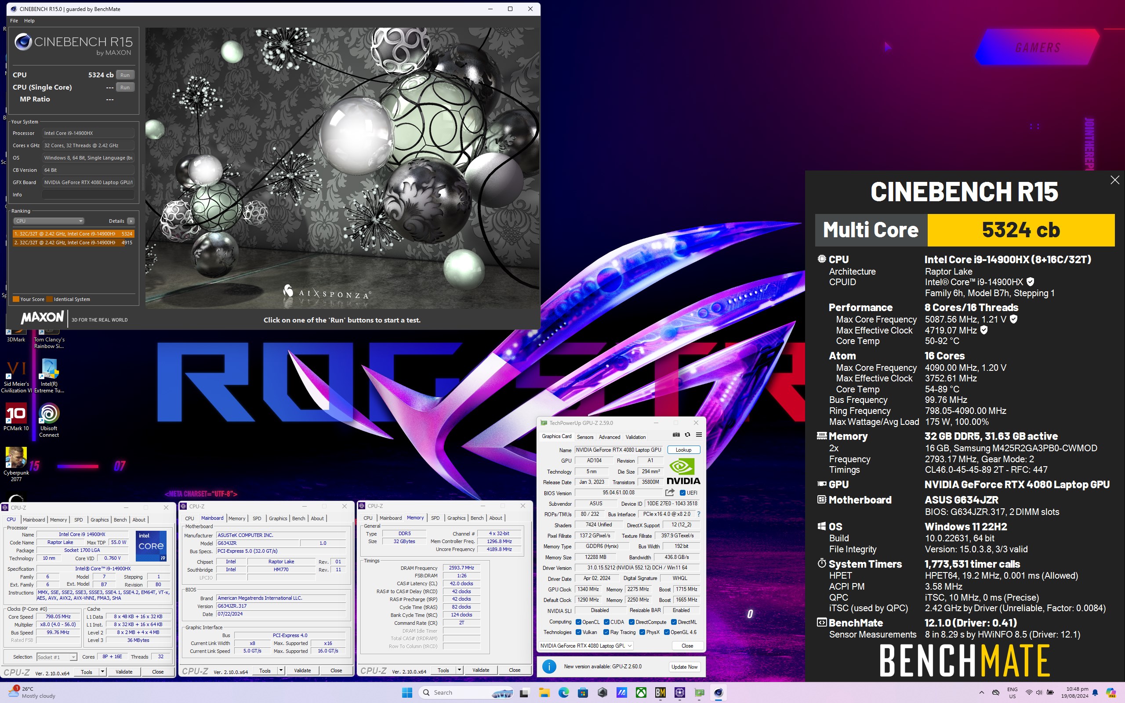Toggle the OpenGL 4.6 checkbox
1125x703 pixels.
point(667,632)
